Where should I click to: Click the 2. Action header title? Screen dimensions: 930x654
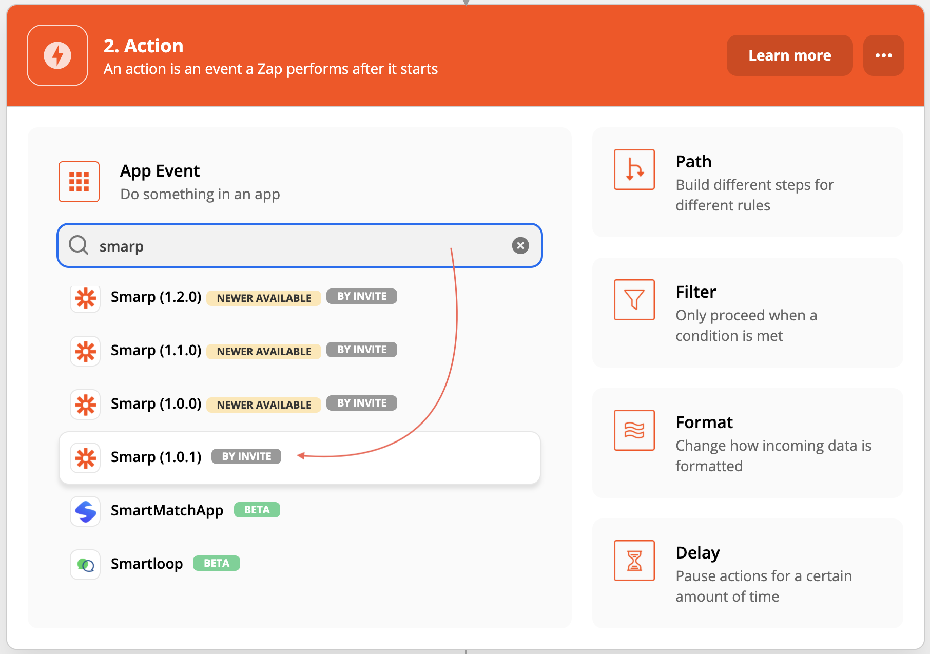(x=143, y=46)
